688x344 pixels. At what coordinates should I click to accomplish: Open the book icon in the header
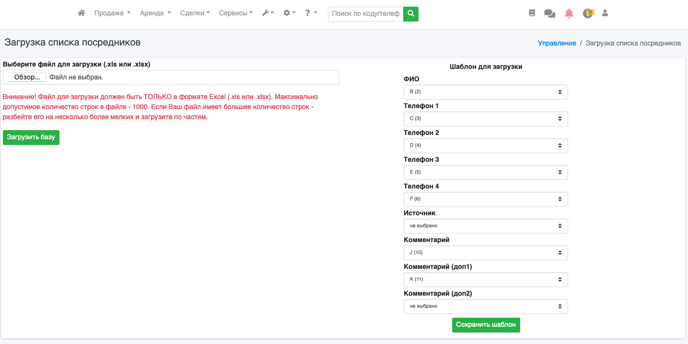coord(532,13)
